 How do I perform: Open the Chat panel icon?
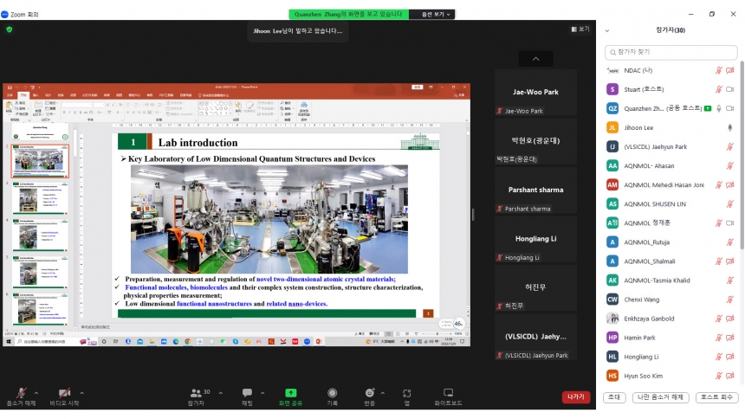pyautogui.click(x=247, y=393)
